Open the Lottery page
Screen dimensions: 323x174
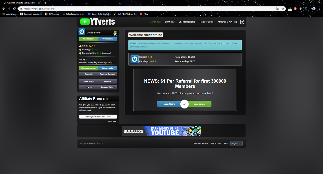[107, 81]
